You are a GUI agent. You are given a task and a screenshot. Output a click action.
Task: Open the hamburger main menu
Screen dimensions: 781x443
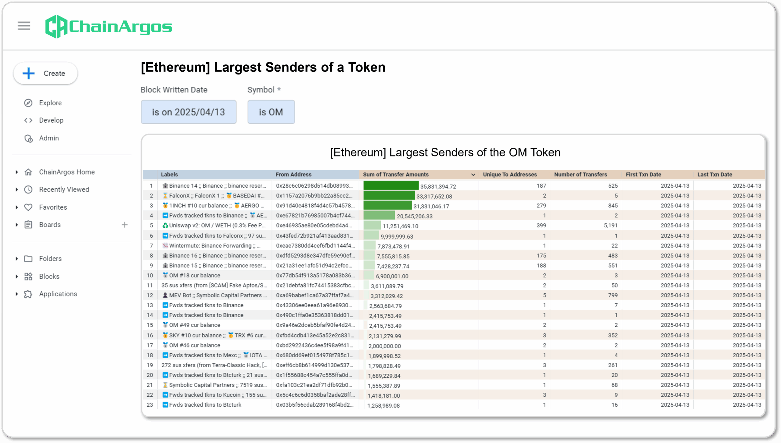[x=24, y=26]
